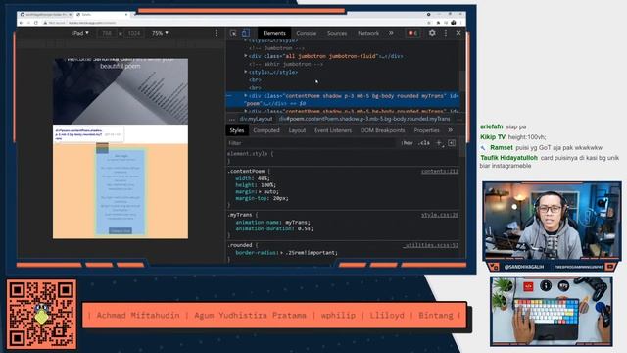Open the contents source link for .contentPoem
The image size is (627, 353).
440,171
